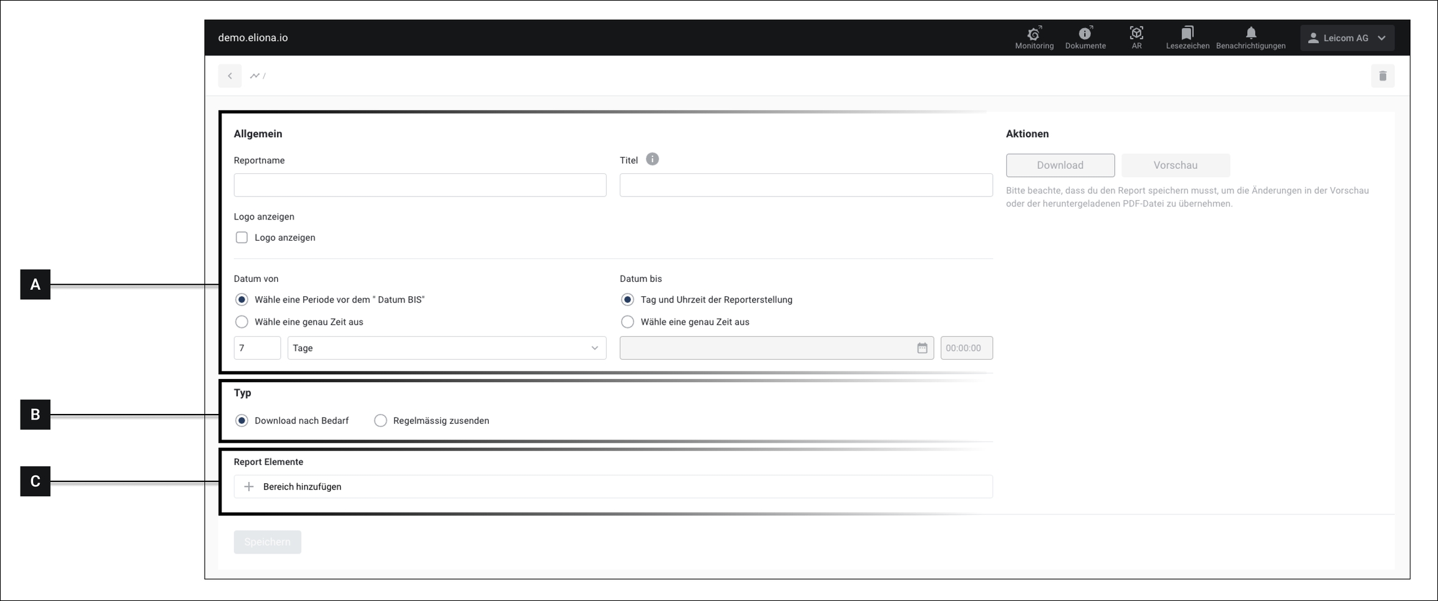Screen dimensions: 1438x601
Task: Open the calendar date picker icon
Action: 922,348
